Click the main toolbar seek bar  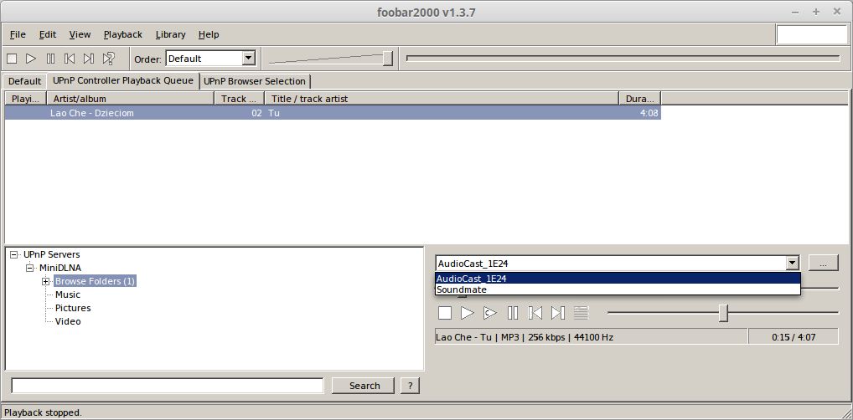click(x=623, y=58)
